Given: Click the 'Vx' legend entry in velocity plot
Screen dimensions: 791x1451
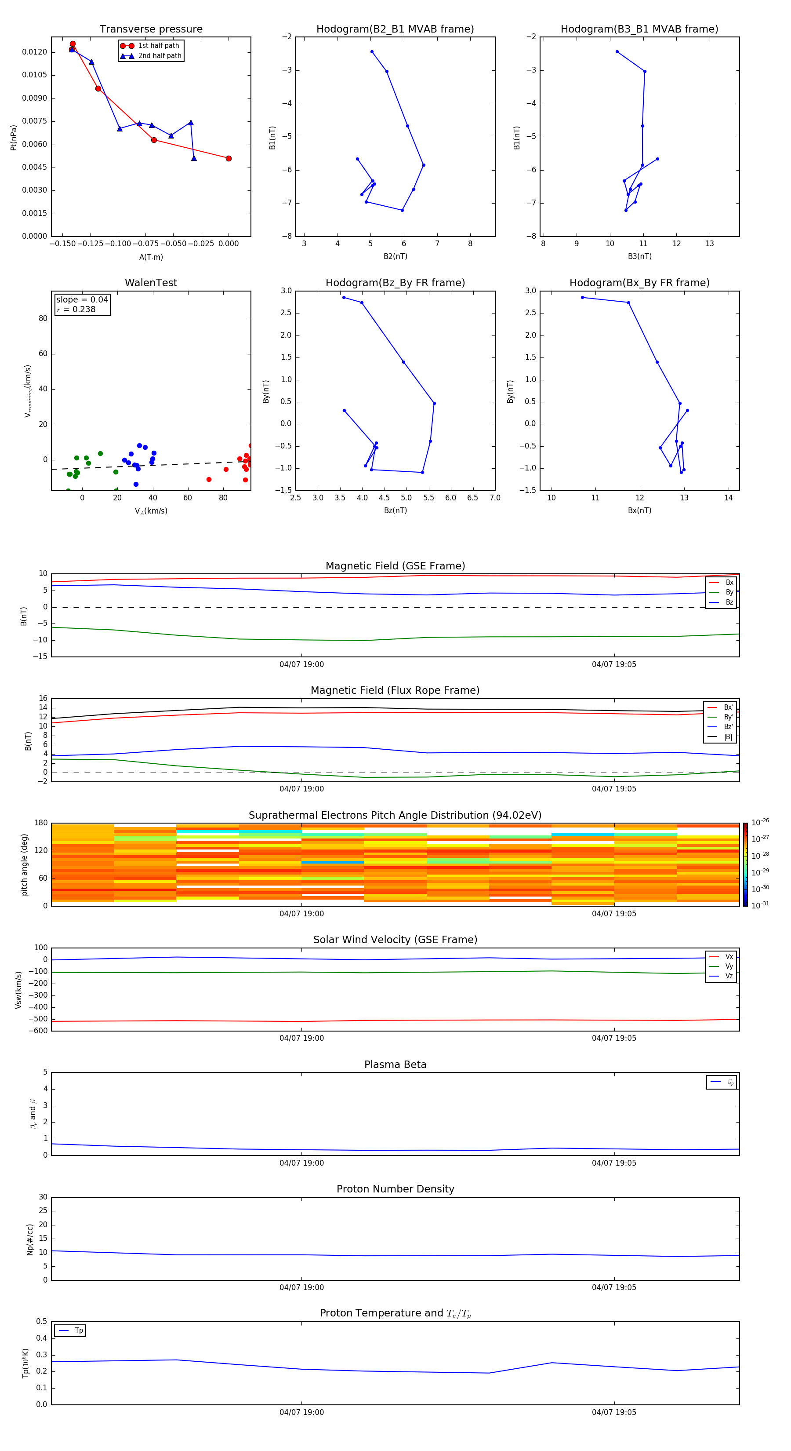Looking at the screenshot, I should [721, 956].
